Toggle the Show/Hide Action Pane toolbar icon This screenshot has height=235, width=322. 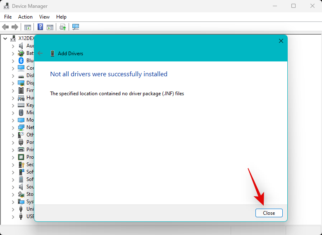(x=50, y=27)
